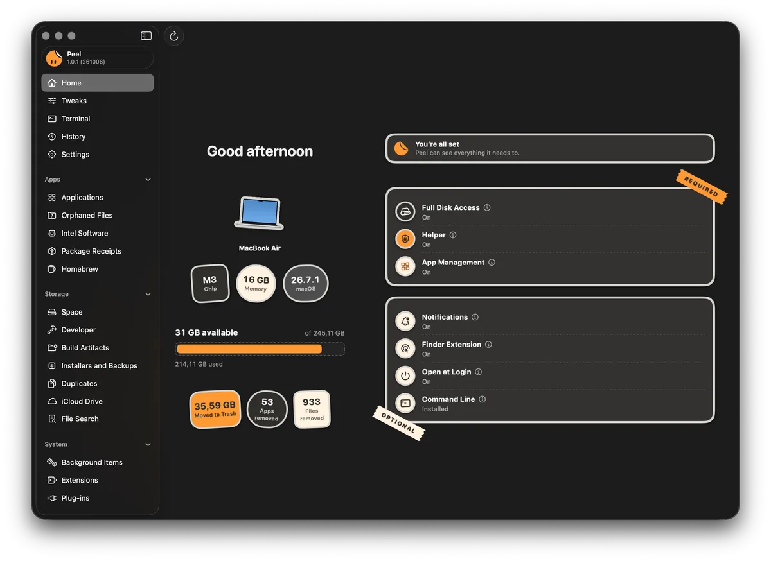
Task: Collapse the Apps sidebar section
Action: 148,180
